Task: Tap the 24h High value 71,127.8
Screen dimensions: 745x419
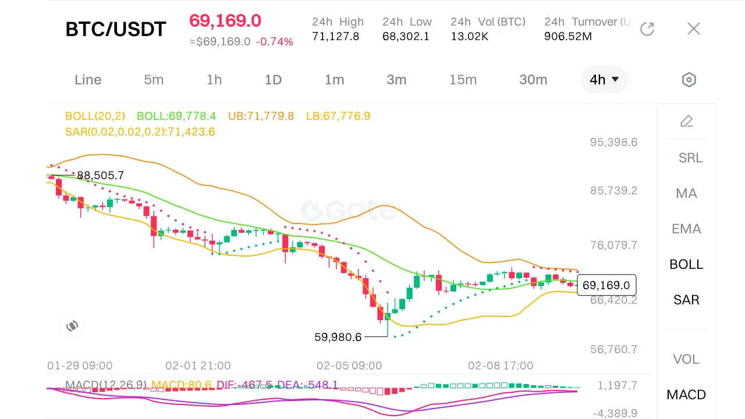Action: tap(336, 36)
